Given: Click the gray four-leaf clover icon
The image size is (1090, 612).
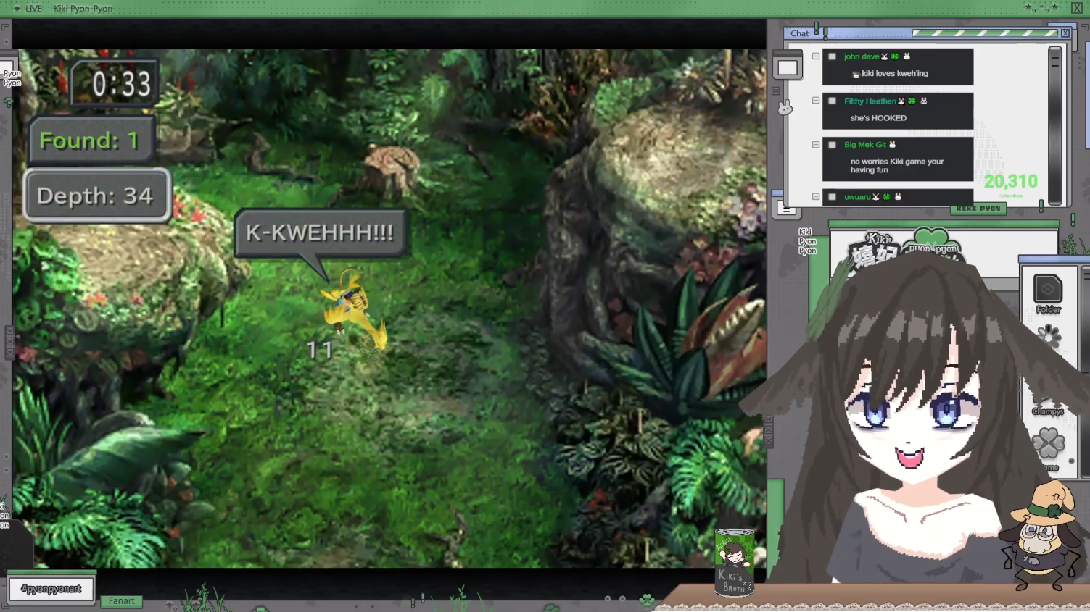Looking at the screenshot, I should click(x=1049, y=443).
